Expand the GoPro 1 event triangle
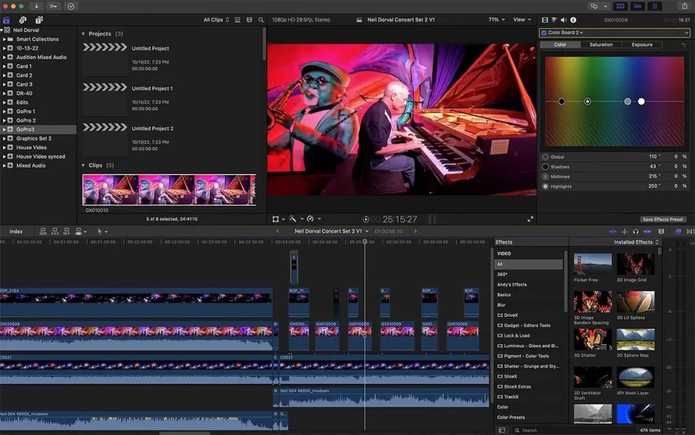The height and width of the screenshot is (435, 695). click(x=4, y=111)
